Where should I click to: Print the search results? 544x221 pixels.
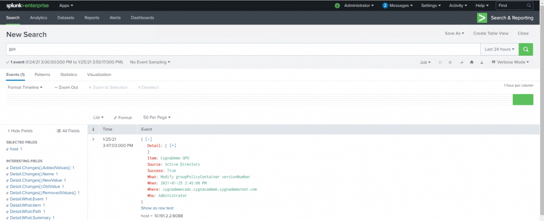[472, 62]
